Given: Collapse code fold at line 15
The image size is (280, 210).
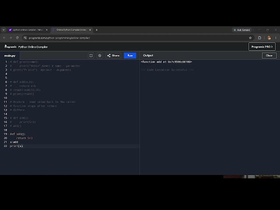Looking at the screenshot, I should click(8, 118).
